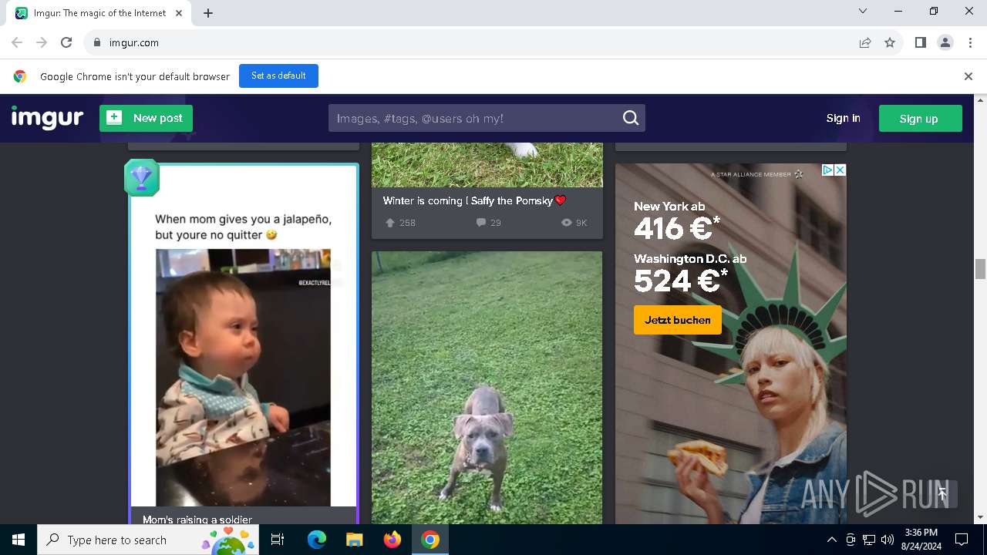987x555 pixels.
Task: Select the Imgur browser tab
Action: [99, 13]
